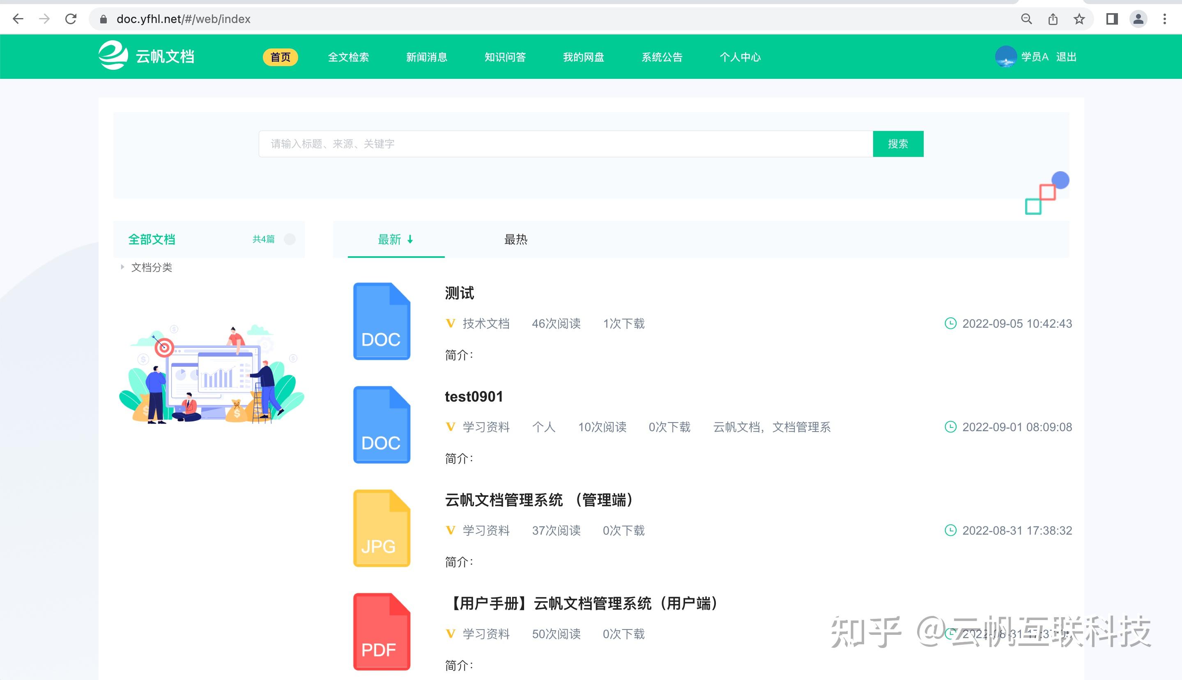This screenshot has width=1182, height=680.
Task: Open the browser zoom magnifier icon
Action: (1026, 18)
